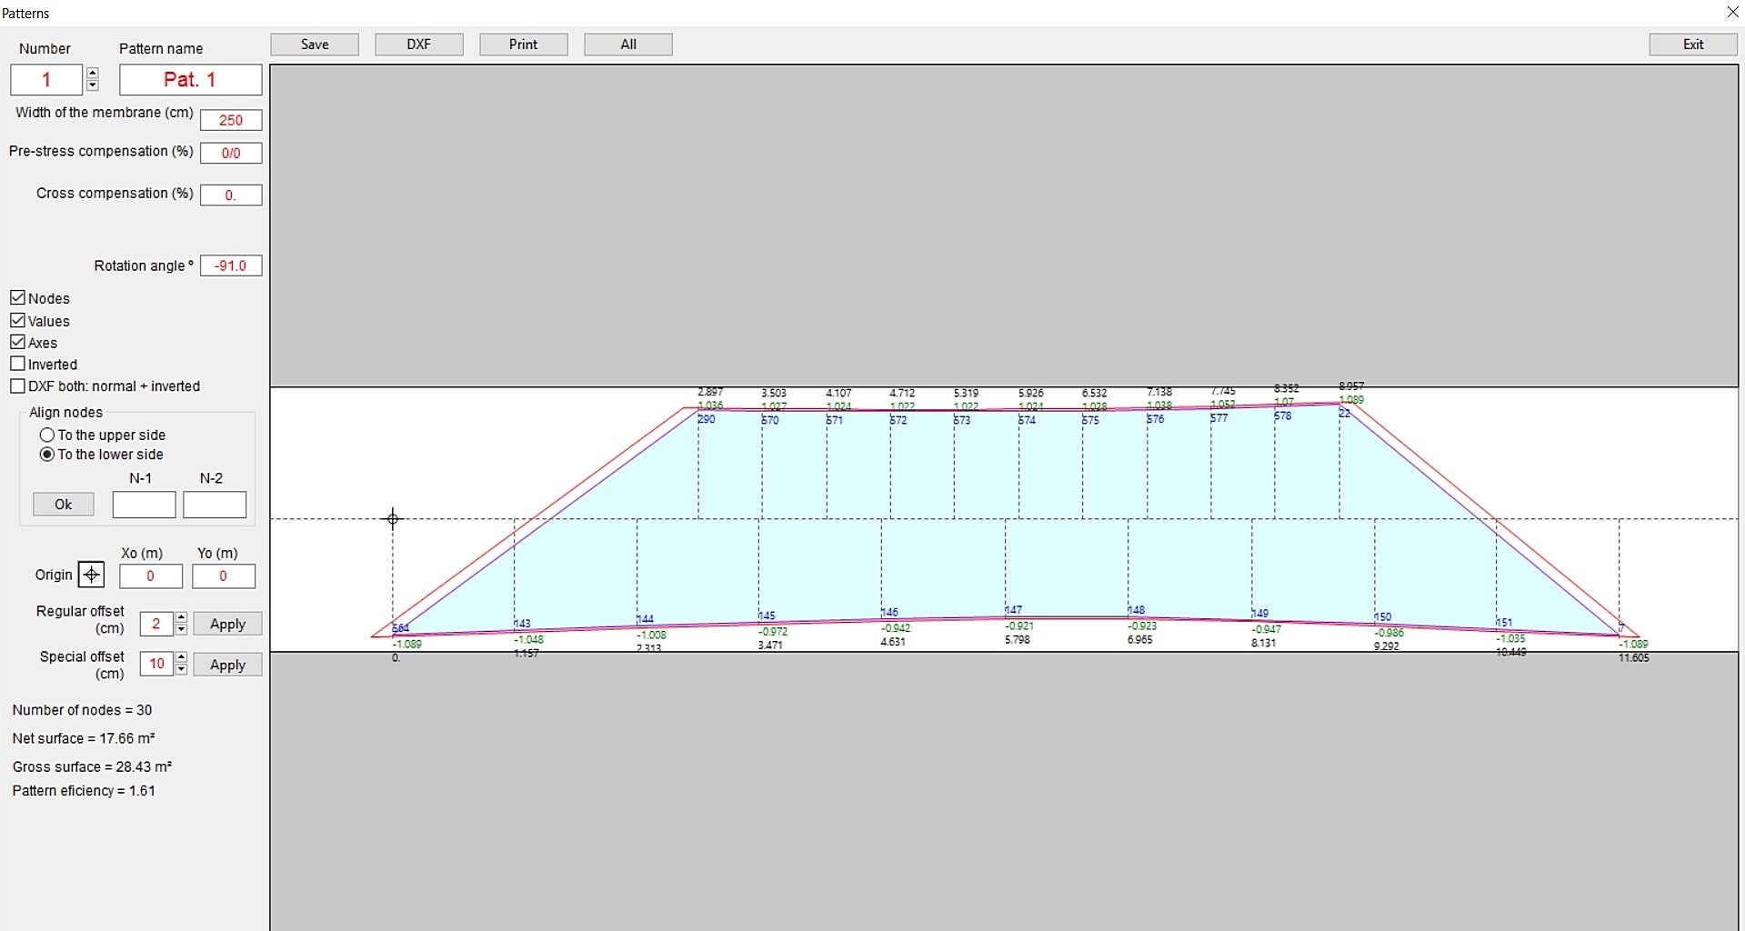This screenshot has height=931, width=1745.
Task: Decrease Special offset with down arrow
Action: 180,670
